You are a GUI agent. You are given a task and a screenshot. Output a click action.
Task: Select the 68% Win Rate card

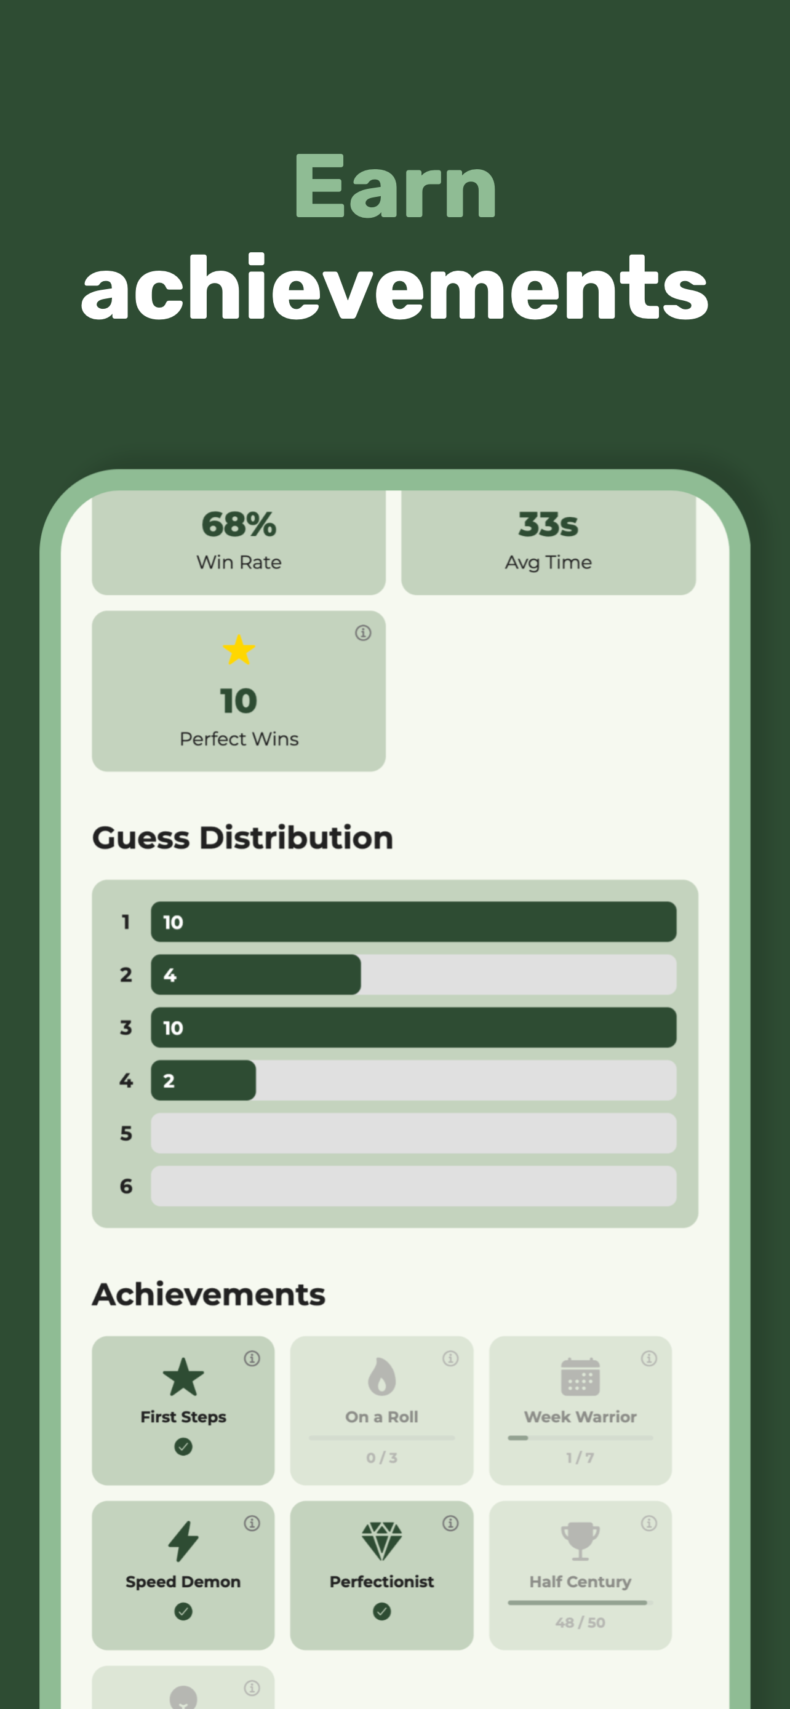pos(239,542)
